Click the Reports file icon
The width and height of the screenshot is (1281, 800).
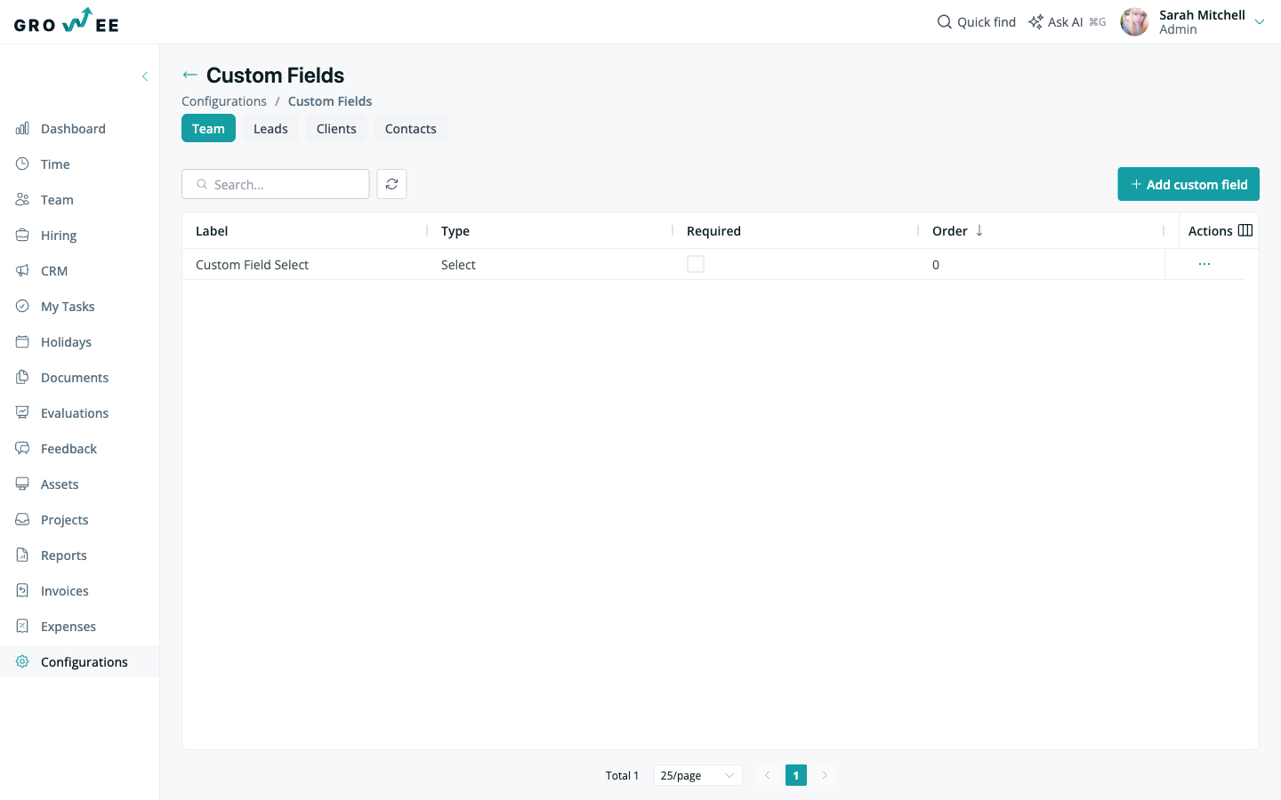(x=22, y=555)
